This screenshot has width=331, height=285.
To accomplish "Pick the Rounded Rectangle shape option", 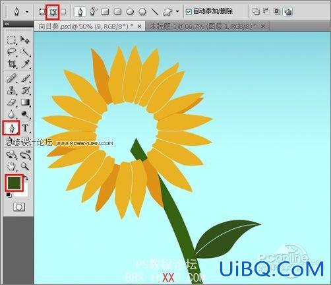I will [x=117, y=12].
